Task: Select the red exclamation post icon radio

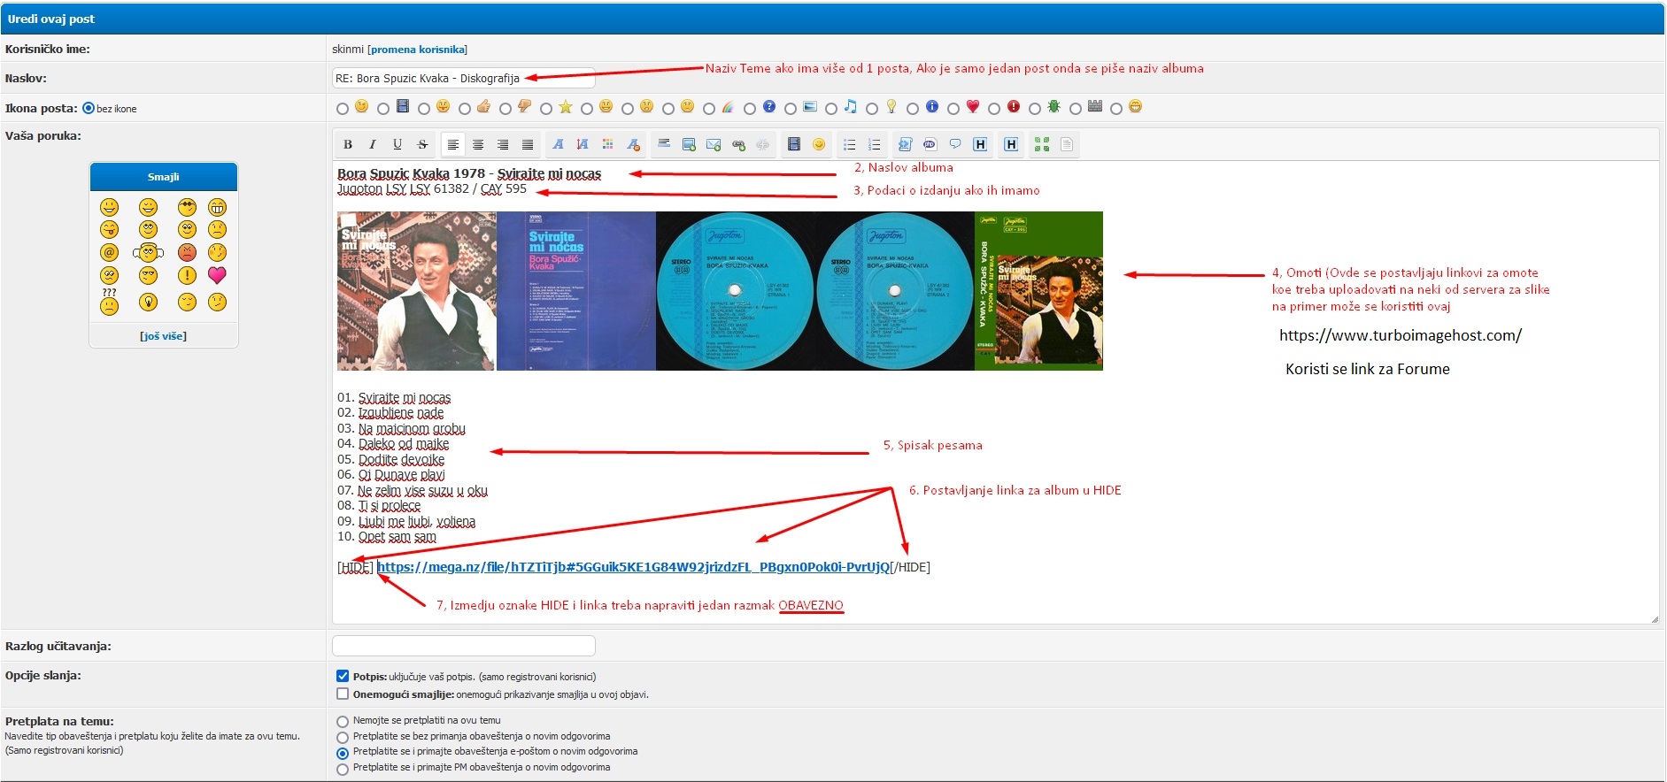Action: [994, 109]
